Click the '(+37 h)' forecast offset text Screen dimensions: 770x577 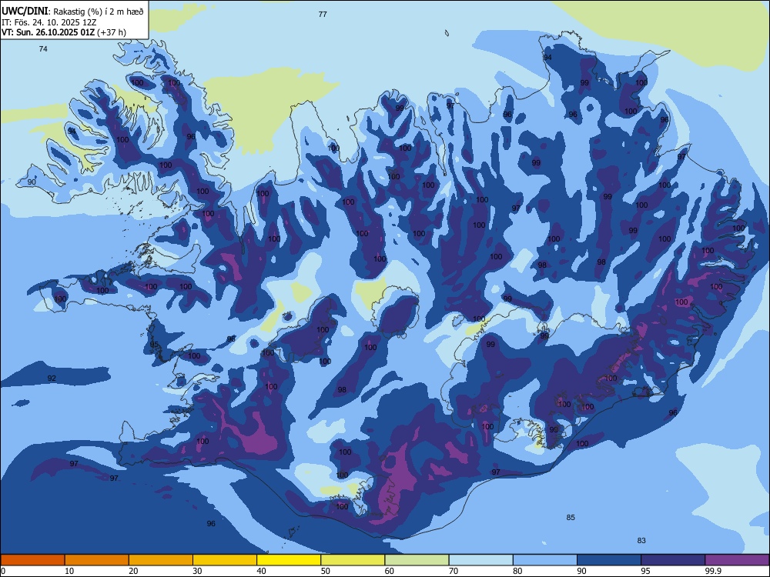pyautogui.click(x=112, y=32)
